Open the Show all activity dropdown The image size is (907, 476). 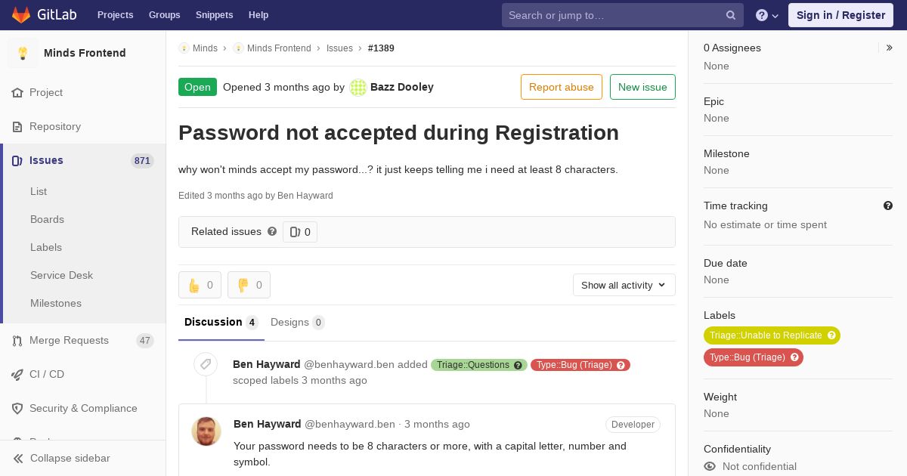[x=624, y=285]
